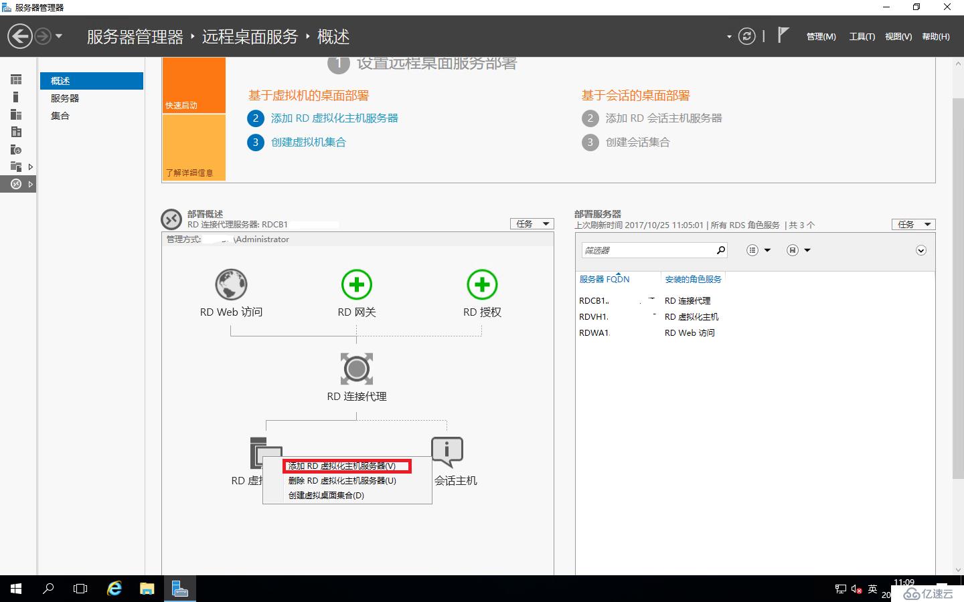Click the 快速启动 orange tile

(x=193, y=85)
